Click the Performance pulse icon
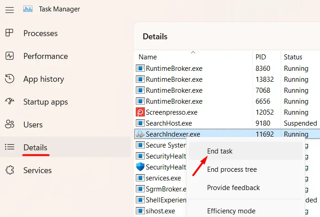Viewport: 320px width, 217px height. 10,56
